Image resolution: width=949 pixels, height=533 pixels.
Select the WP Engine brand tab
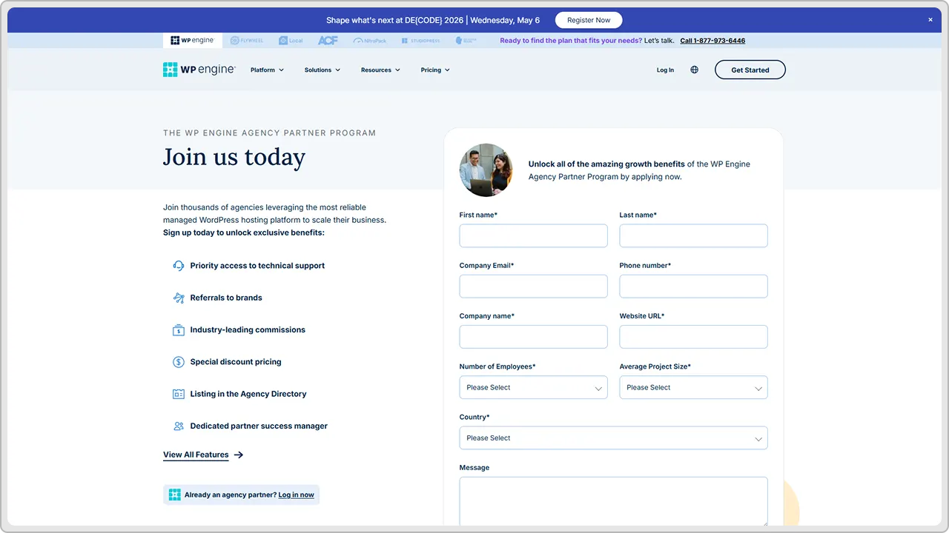pos(192,41)
